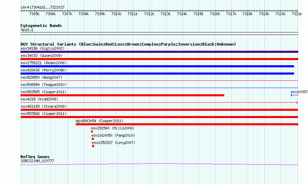Select the 7316k ruler tick label
The height and width of the screenshot is (184, 308).
(215, 14)
